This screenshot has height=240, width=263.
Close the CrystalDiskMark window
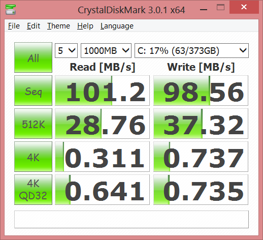[x=244, y=7]
